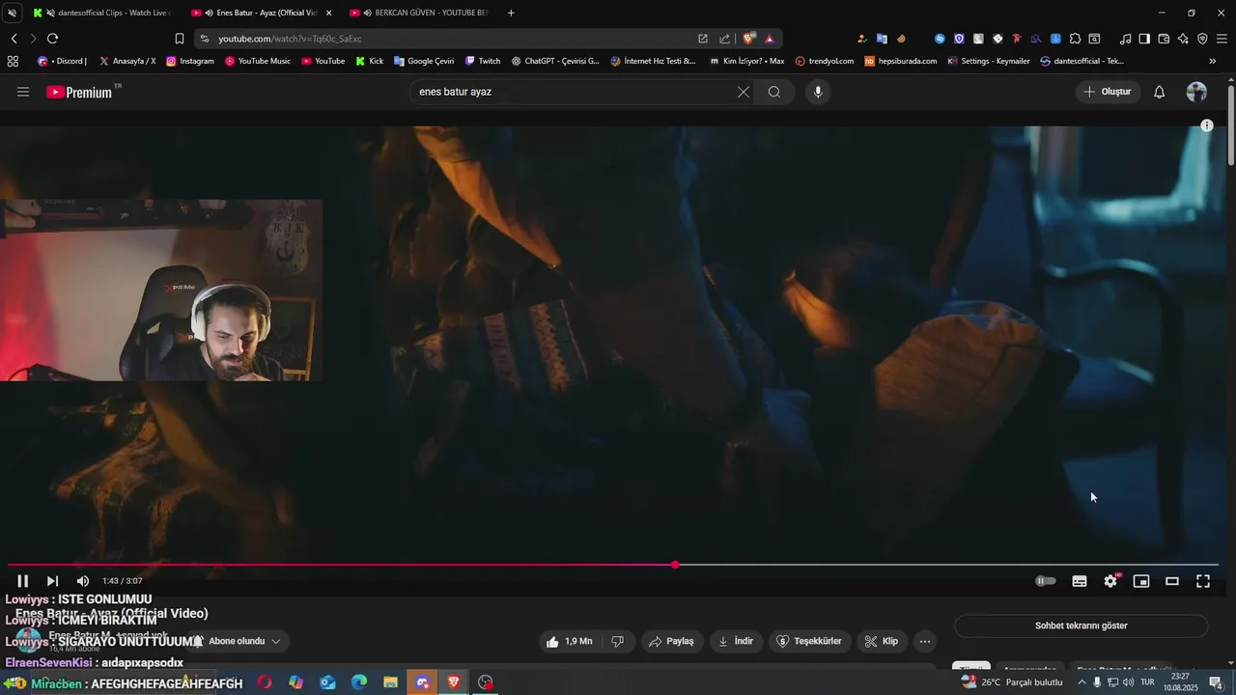Screen dimensions: 1236x695
Task: Clear the YouTube search text
Action: [x=744, y=92]
